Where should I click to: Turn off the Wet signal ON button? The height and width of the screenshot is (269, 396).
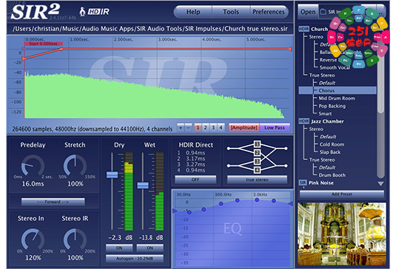[150, 248]
